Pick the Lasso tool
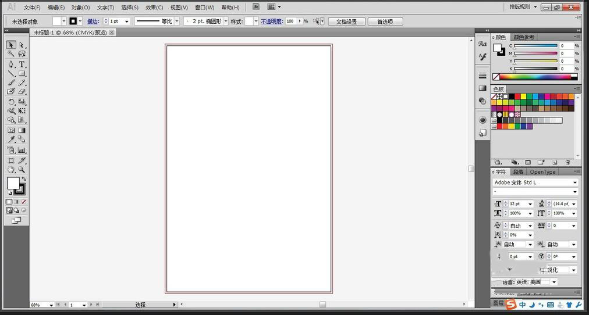589x315 pixels. tap(22, 54)
